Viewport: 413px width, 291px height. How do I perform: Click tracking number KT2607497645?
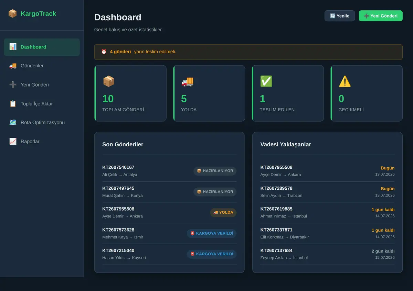tap(118, 188)
